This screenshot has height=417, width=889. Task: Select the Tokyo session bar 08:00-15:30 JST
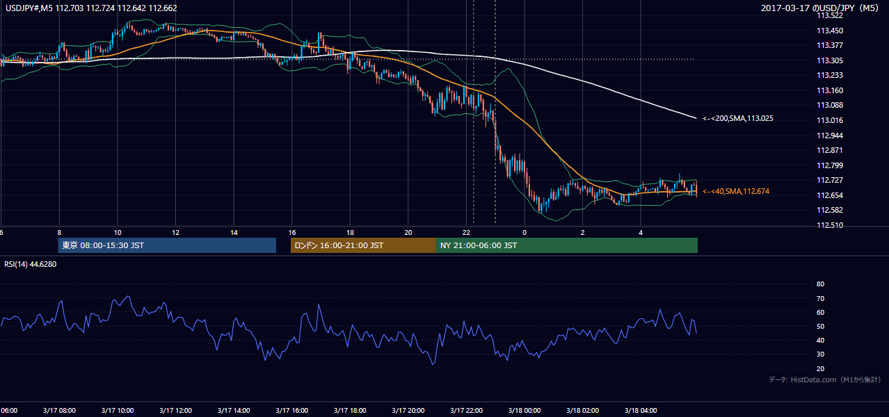click(x=167, y=245)
